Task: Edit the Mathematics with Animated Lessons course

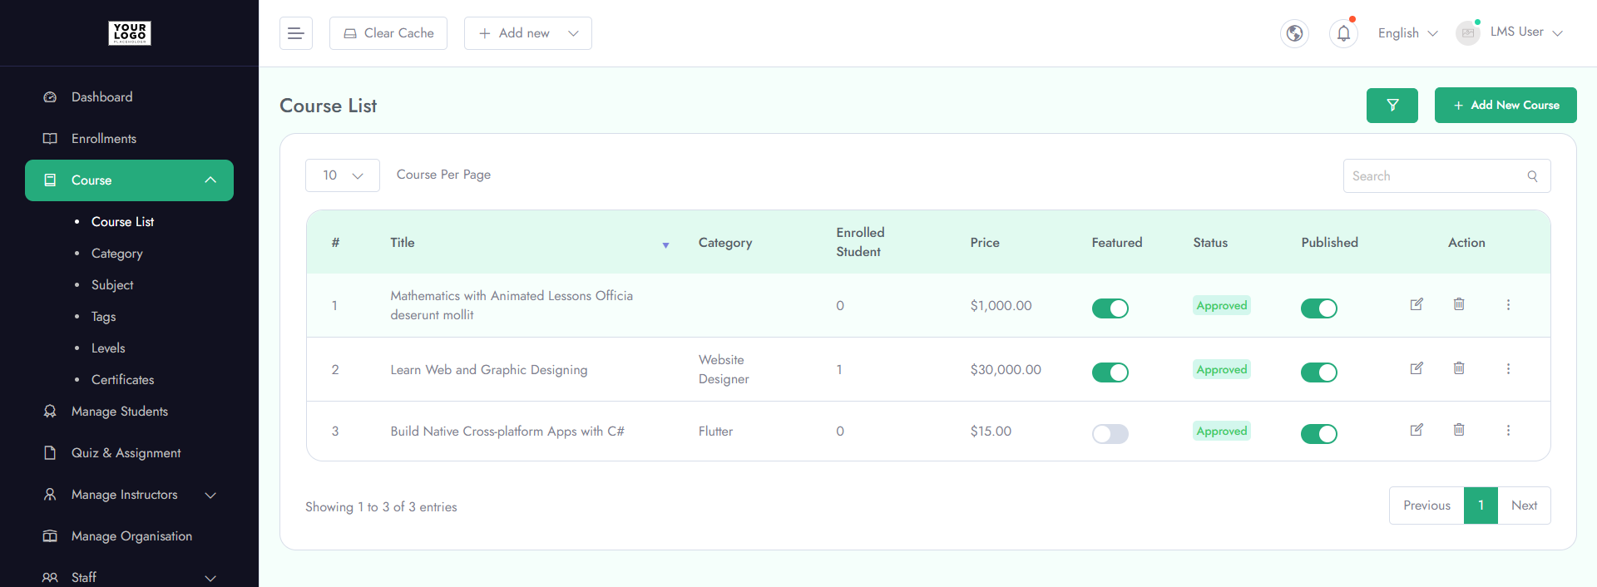Action: pos(1417,304)
